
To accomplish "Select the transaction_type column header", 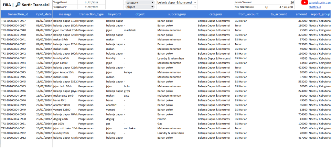I will [x=91, y=14].
